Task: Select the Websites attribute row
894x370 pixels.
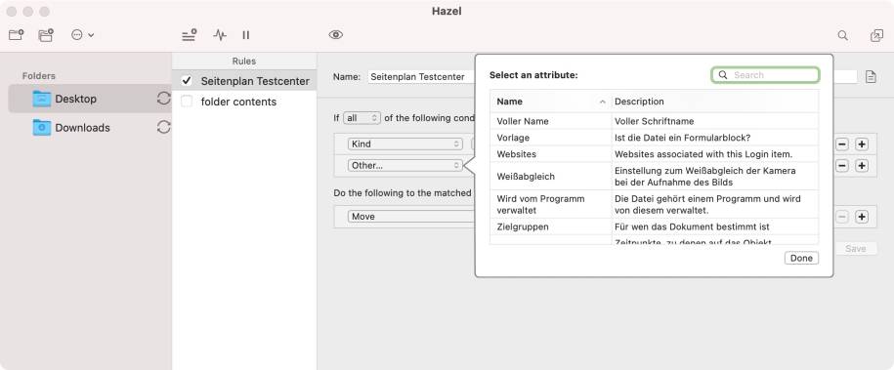Action: click(654, 154)
